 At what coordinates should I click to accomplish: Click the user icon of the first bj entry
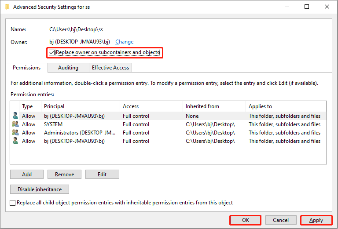click(x=15, y=116)
